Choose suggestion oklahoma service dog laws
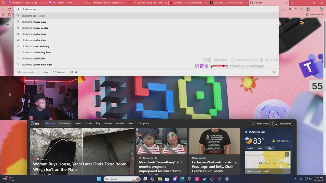This screenshot has height=183, width=326. click(146, 52)
